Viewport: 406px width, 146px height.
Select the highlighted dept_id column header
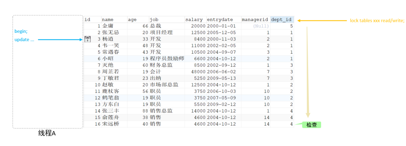click(282, 20)
